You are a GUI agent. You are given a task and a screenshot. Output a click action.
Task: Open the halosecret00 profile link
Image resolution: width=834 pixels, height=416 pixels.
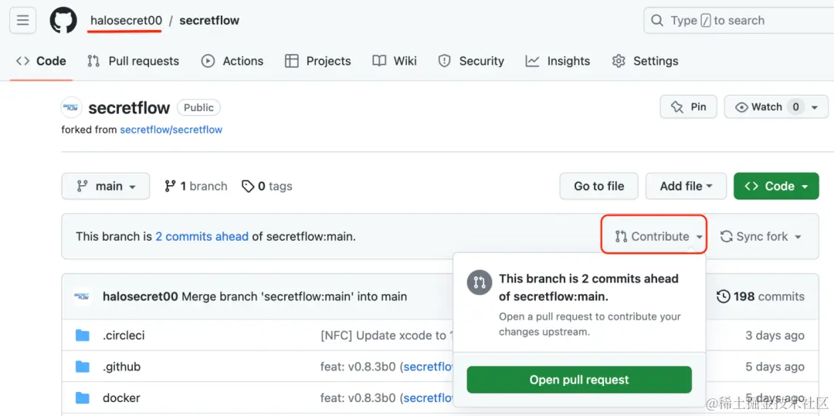click(126, 21)
